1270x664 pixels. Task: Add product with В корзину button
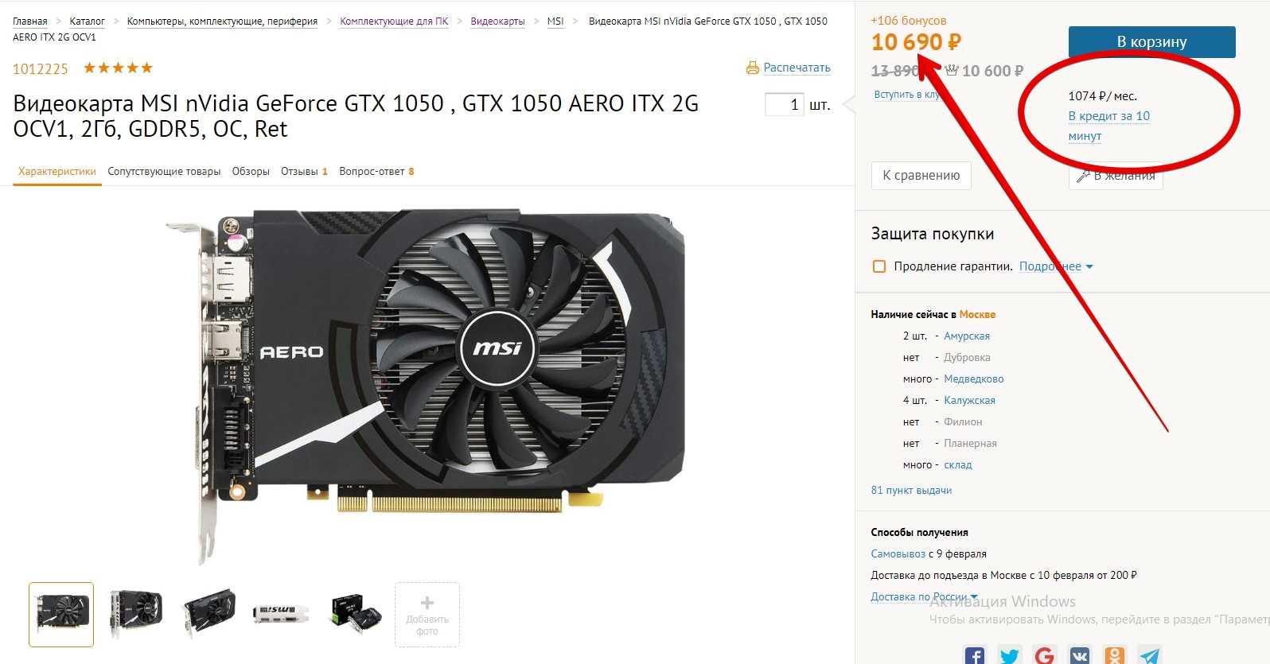[x=1151, y=42]
